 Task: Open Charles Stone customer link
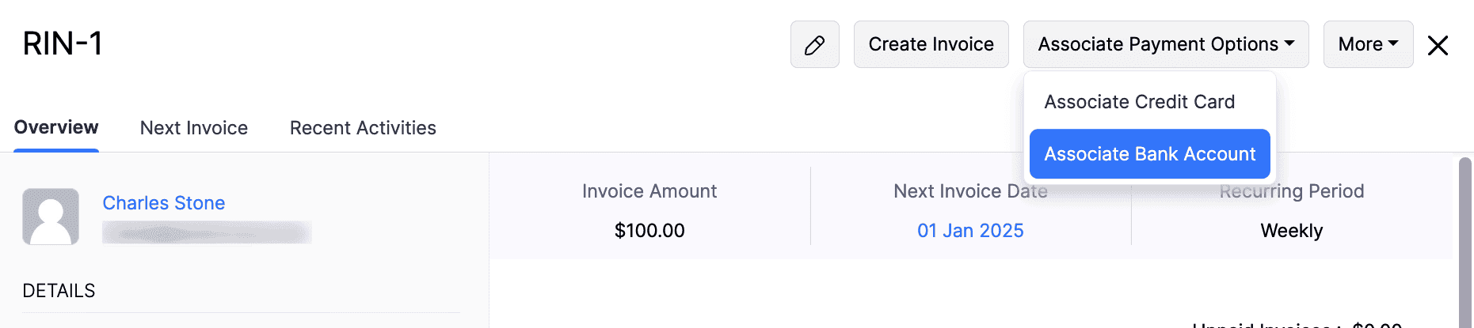point(164,203)
